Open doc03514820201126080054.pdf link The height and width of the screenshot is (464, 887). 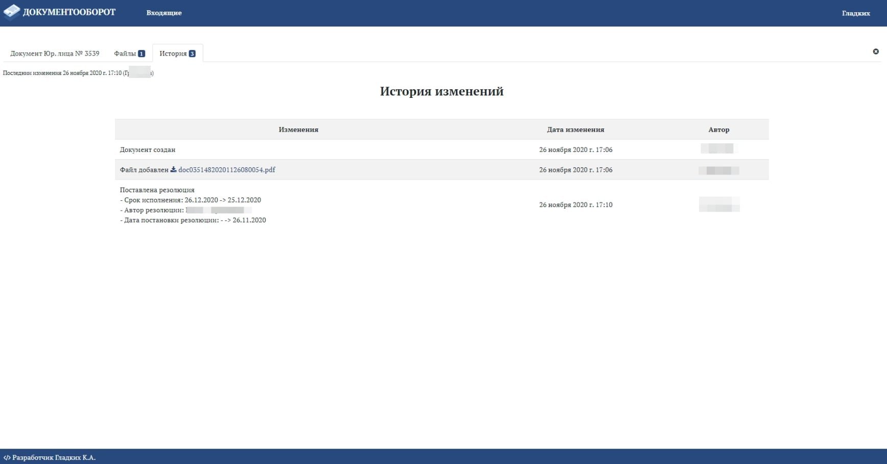pyautogui.click(x=227, y=170)
